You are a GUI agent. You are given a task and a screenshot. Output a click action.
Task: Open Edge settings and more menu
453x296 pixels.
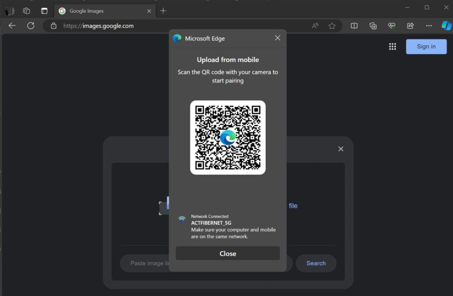pyautogui.click(x=428, y=26)
